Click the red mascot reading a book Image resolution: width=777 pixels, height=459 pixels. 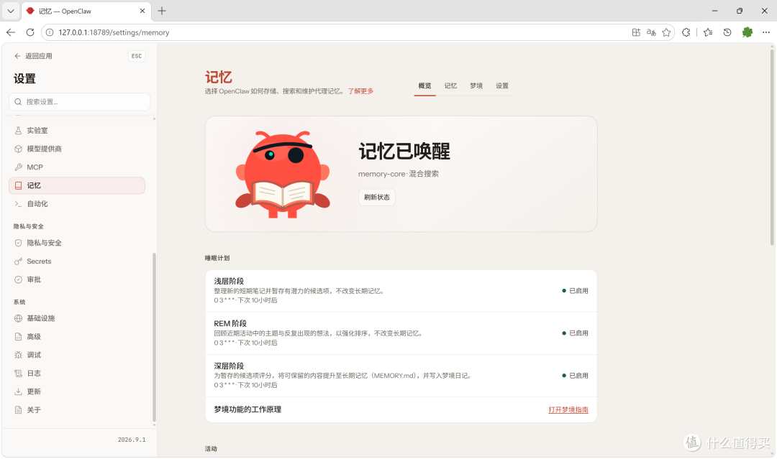(x=283, y=174)
